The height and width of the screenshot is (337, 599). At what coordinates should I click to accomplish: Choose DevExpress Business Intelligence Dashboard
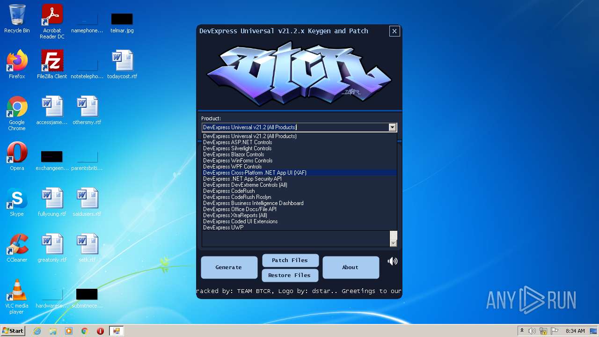click(299, 203)
